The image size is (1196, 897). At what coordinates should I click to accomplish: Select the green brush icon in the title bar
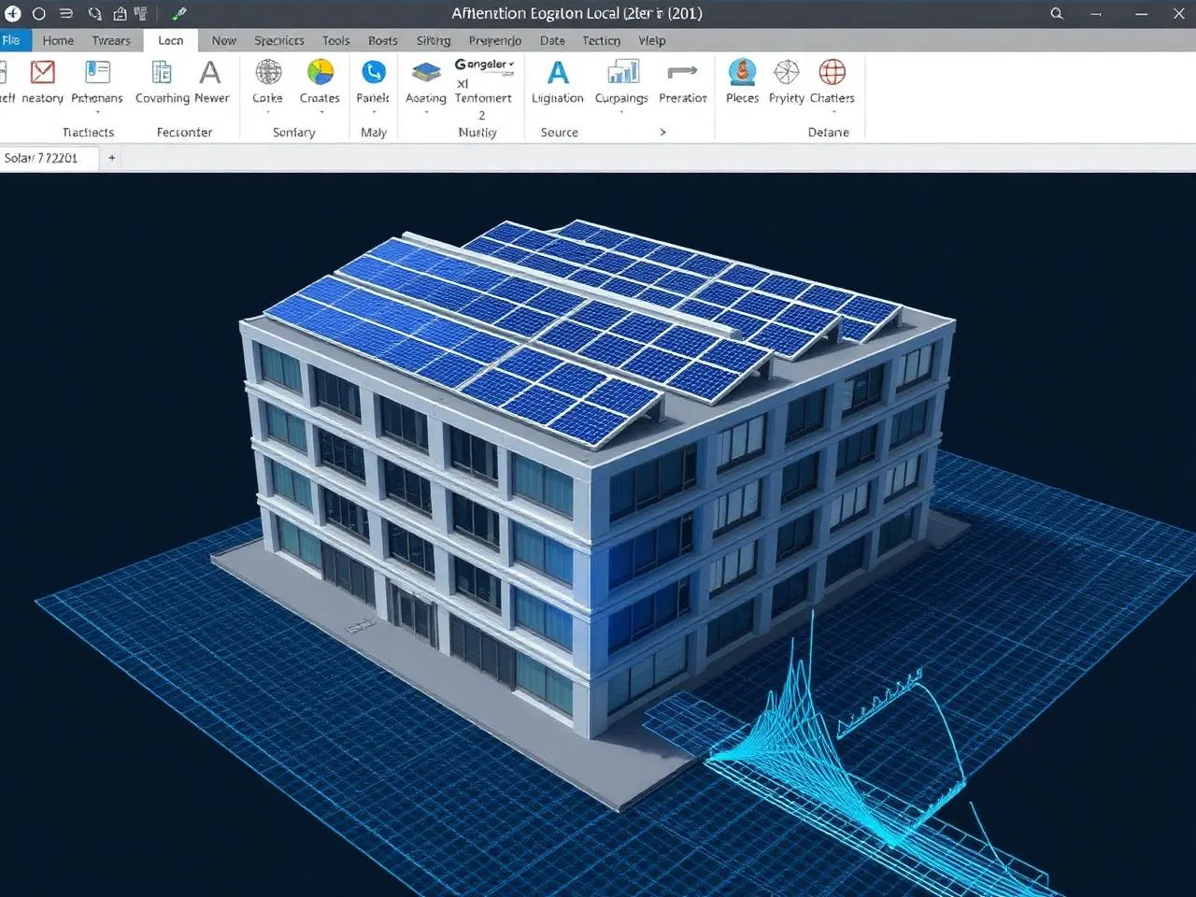pyautogui.click(x=179, y=13)
